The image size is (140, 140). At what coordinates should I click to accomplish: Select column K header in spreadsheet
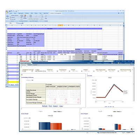60,25
